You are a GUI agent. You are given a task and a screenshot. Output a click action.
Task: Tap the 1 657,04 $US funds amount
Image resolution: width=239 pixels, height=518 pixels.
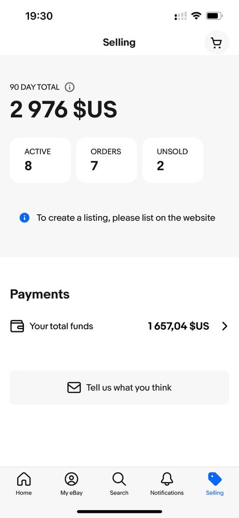point(178,326)
